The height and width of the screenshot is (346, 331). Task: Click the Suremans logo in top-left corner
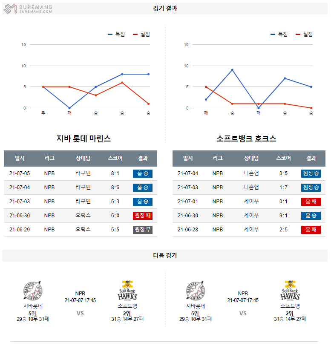(28, 9)
